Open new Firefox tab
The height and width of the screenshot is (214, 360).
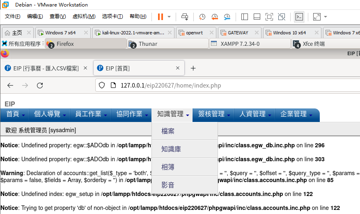click(x=193, y=68)
